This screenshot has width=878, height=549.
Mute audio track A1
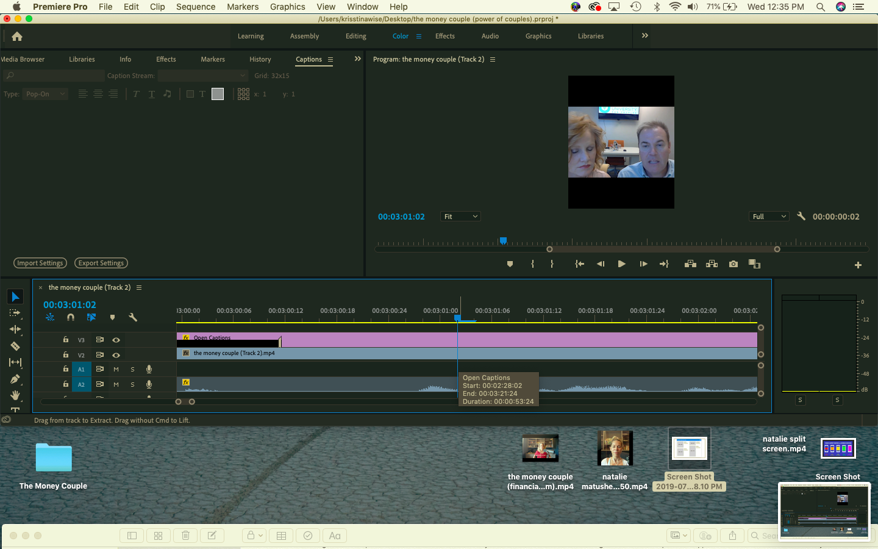116,369
